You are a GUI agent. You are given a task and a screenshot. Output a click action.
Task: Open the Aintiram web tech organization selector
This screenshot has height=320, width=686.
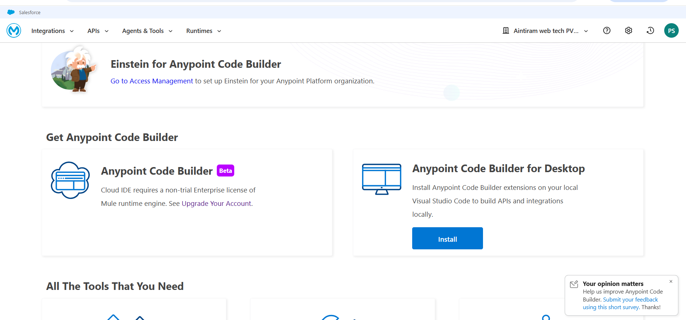545,31
